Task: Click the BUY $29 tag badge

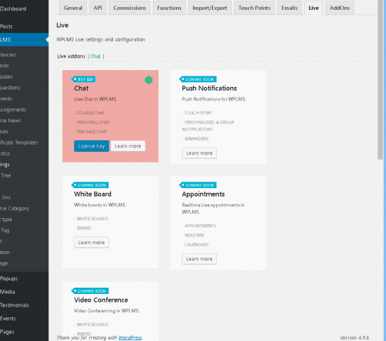Action: tap(84, 79)
